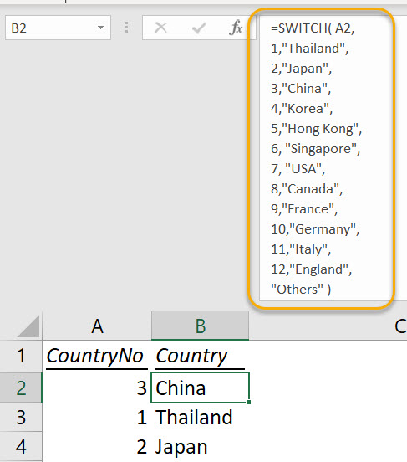Click cell A3 containing 1
Image resolution: width=407 pixels, height=462 pixels.
96,417
